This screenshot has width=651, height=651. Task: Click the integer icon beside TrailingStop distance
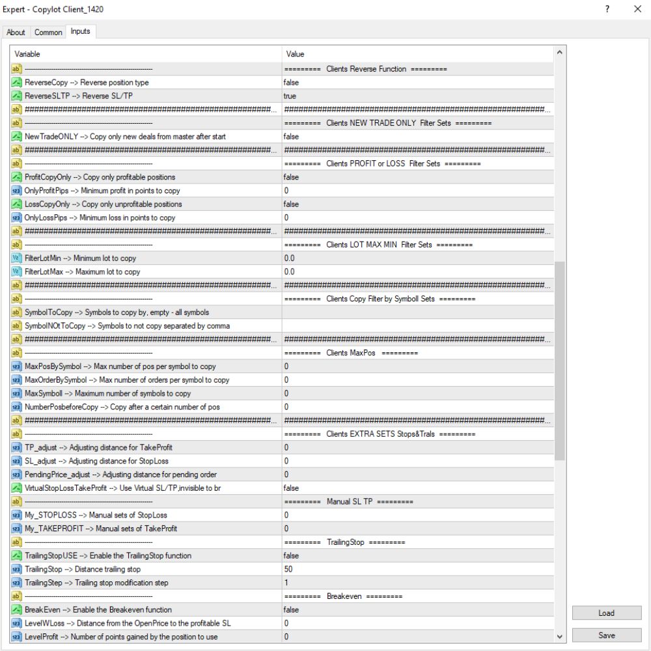click(x=16, y=569)
